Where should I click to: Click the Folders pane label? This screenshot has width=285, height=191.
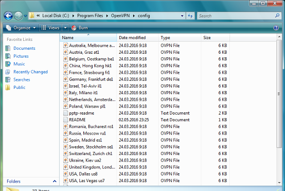tap(13, 181)
